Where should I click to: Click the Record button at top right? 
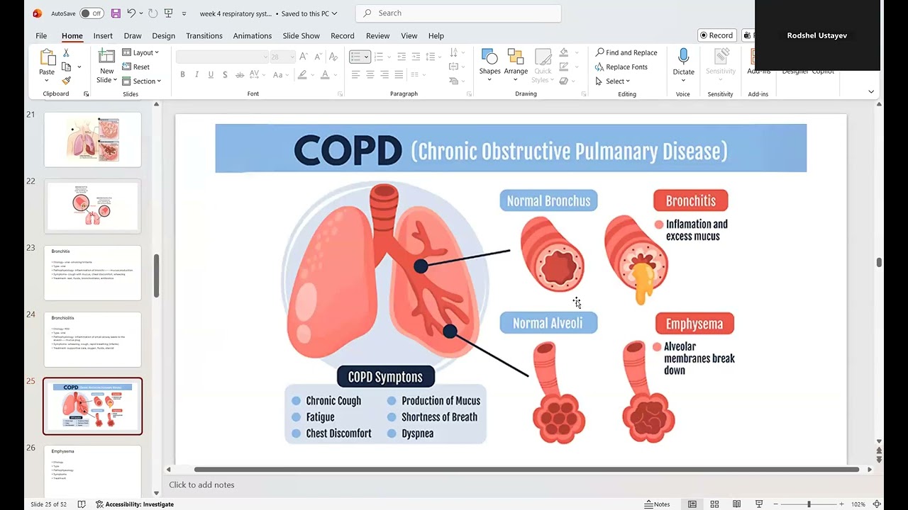[716, 35]
